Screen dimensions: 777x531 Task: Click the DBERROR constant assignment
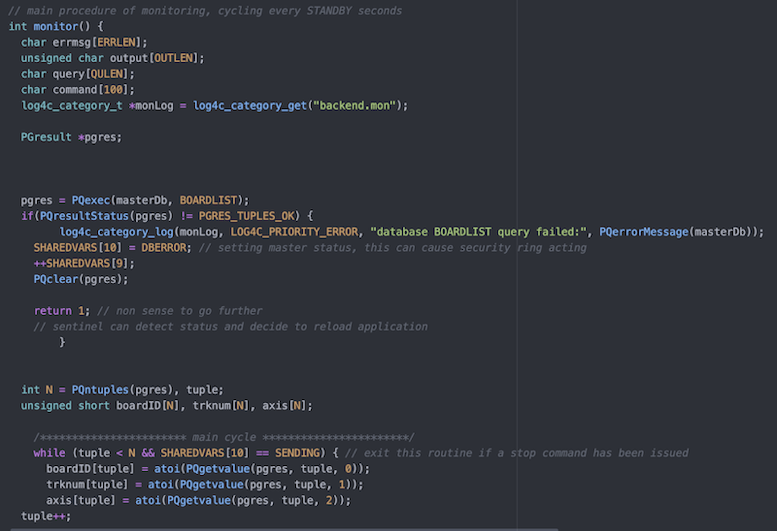pyautogui.click(x=166, y=248)
